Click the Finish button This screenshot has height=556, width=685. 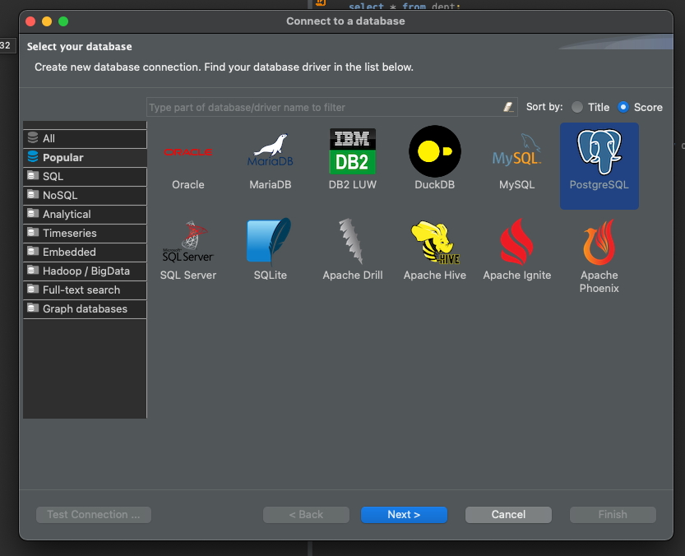coord(613,515)
